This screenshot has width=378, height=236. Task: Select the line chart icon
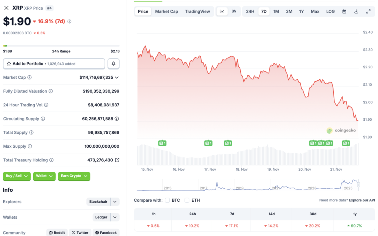[x=222, y=11]
